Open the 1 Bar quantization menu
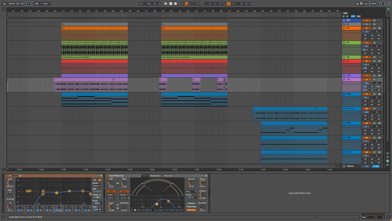The width and height of the screenshot is (392, 221). 47,4
